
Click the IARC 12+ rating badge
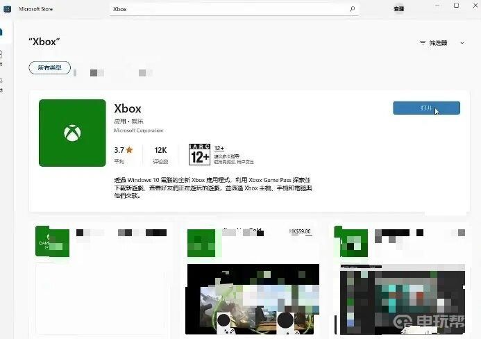click(x=199, y=154)
